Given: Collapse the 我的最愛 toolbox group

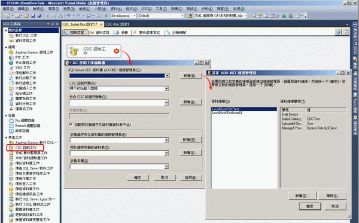Looking at the screenshot, I should point(6,30).
